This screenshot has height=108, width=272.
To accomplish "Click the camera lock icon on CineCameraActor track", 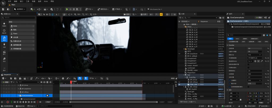I will (x=47, y=96).
